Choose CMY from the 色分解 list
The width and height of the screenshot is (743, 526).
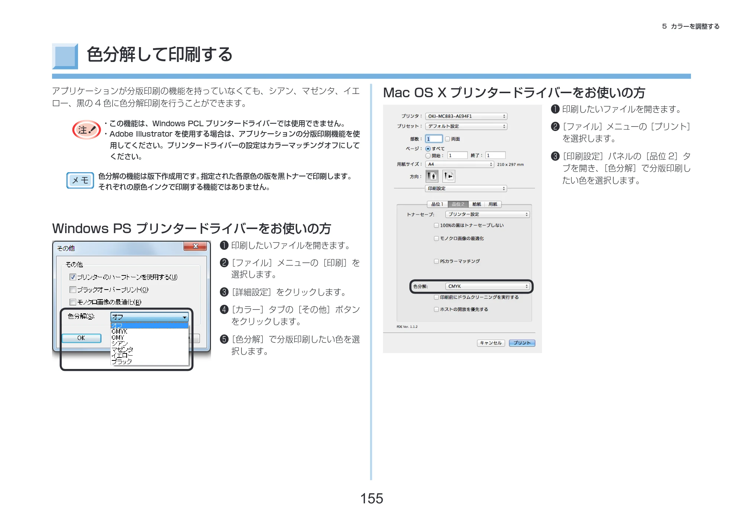(x=149, y=337)
